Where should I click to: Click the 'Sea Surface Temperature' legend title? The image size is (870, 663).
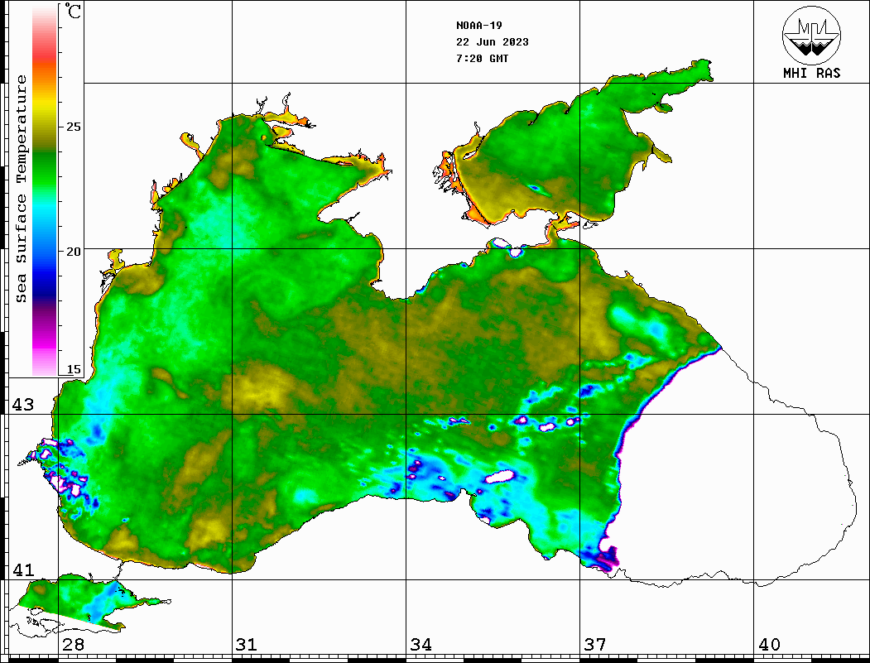click(21, 190)
